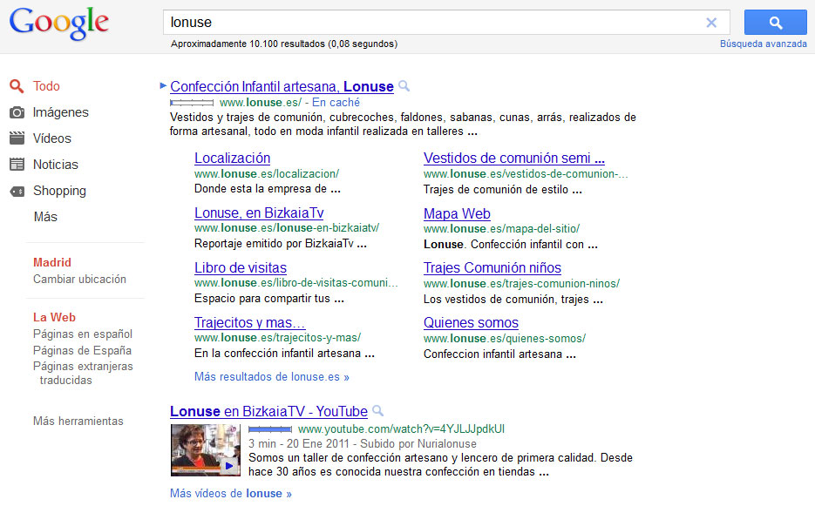Click the www.lonuse.es/vestidos-de-comunion URL text

click(x=526, y=174)
